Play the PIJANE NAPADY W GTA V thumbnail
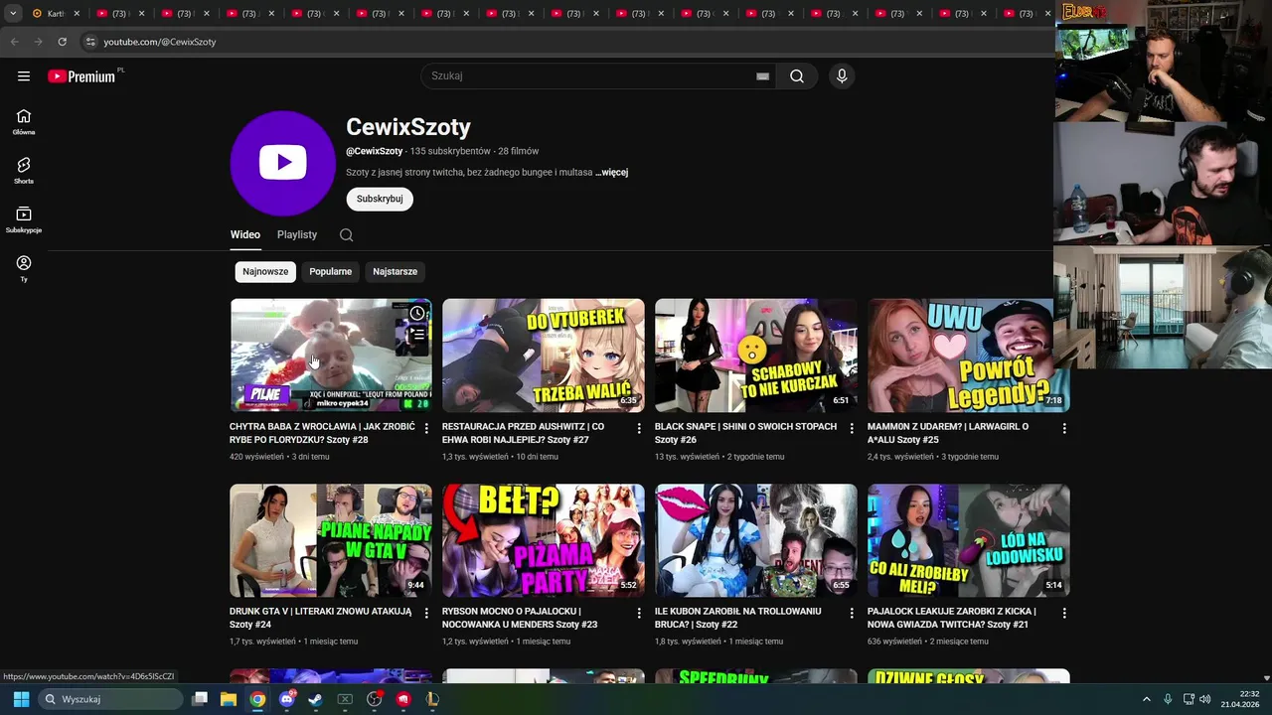This screenshot has width=1272, height=715. pos(331,540)
